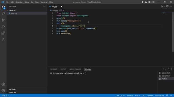Screen dimensions: 174x97
Task: Switch to the DEBUG CONSOLE tab
Action: click(x=75, y=69)
